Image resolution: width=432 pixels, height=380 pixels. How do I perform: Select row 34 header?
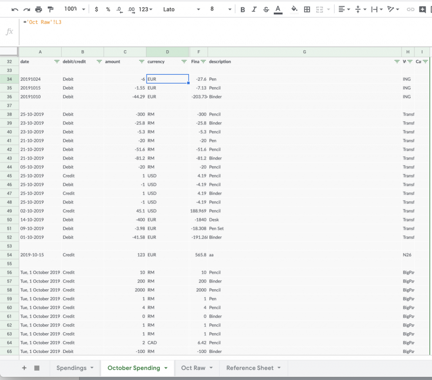(9, 79)
